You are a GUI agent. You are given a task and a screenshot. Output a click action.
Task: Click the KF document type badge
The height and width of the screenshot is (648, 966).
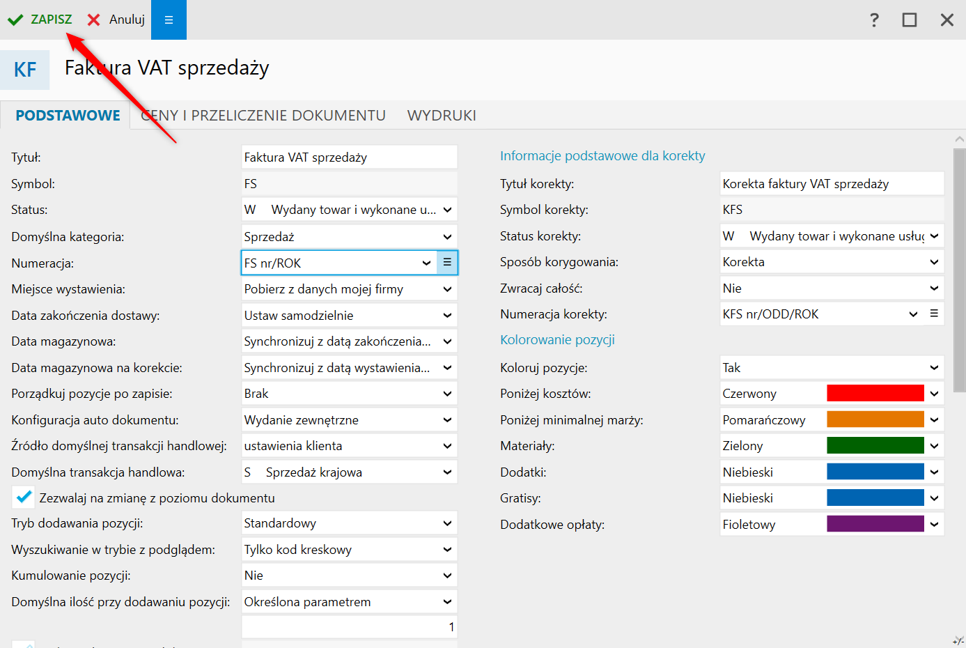25,70
